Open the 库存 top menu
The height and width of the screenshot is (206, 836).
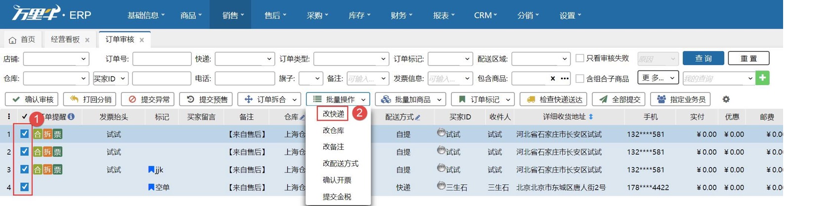[x=359, y=15]
